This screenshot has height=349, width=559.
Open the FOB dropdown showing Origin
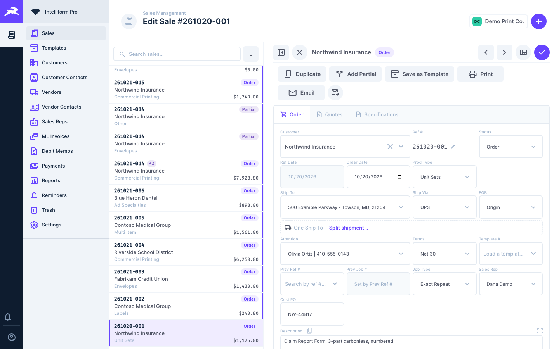[511, 207]
